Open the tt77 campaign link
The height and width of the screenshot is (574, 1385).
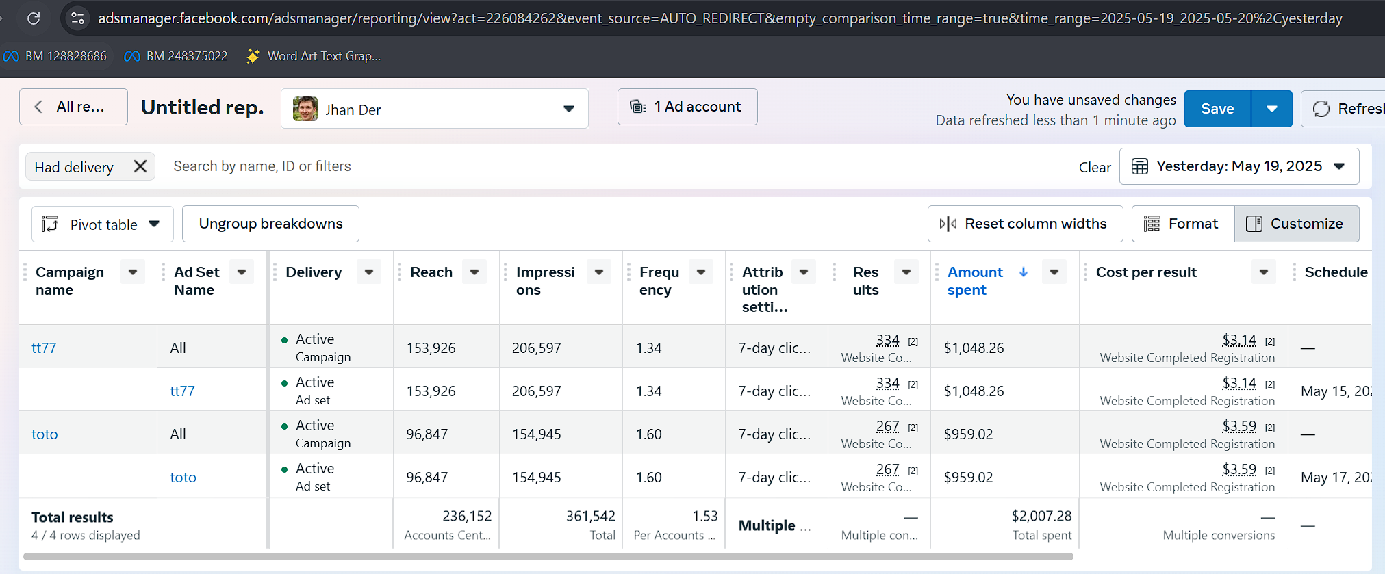pos(44,348)
